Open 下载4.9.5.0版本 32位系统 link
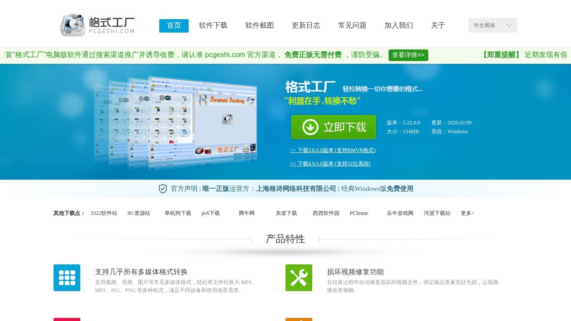 tap(330, 164)
